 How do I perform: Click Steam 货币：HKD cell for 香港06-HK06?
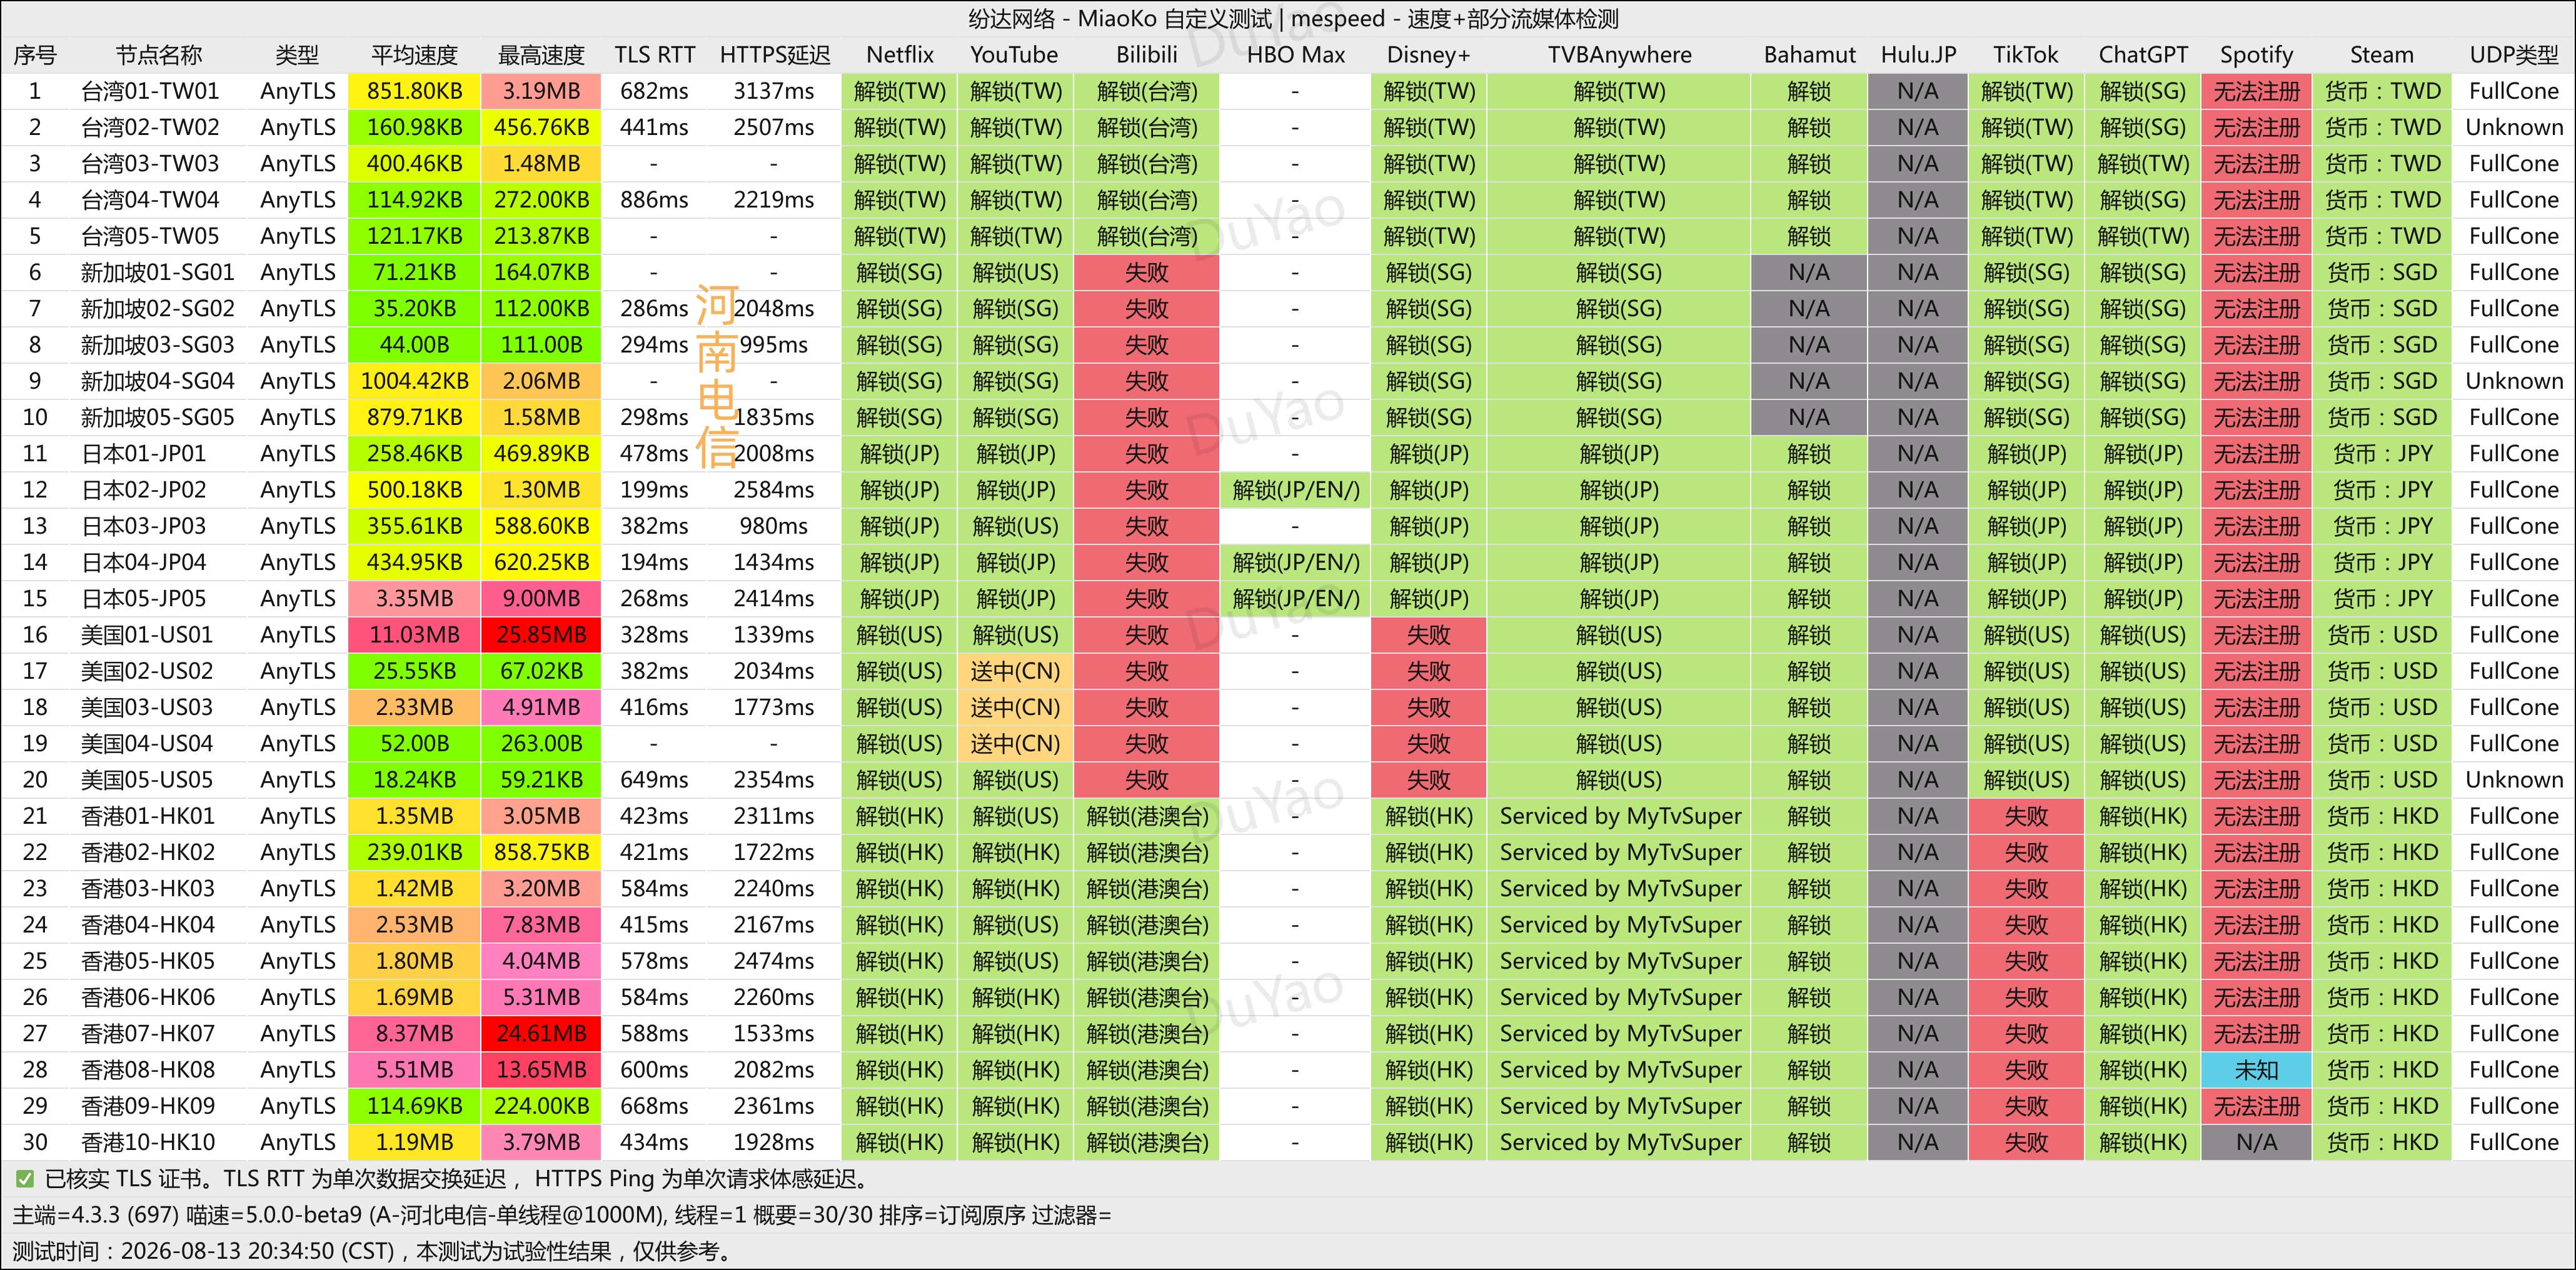pyautogui.click(x=2381, y=997)
